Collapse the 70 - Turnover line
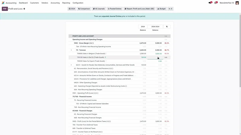The image size is (241, 135). click(x=71, y=50)
